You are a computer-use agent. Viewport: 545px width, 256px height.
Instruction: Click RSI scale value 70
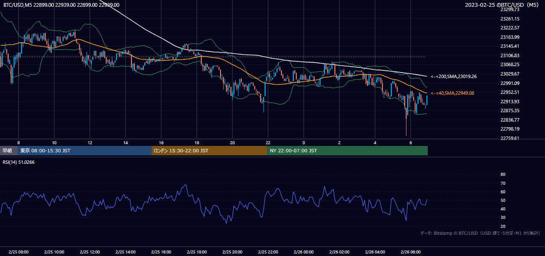503,183
